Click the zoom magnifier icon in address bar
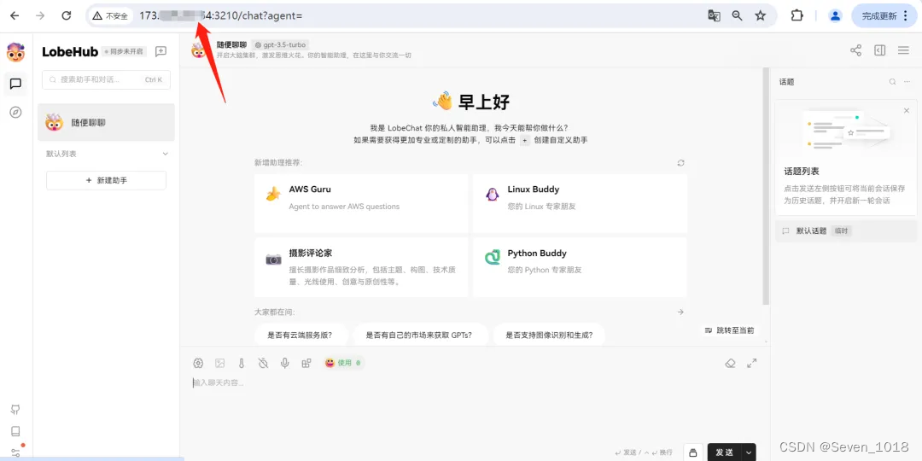The height and width of the screenshot is (461, 922). (737, 16)
